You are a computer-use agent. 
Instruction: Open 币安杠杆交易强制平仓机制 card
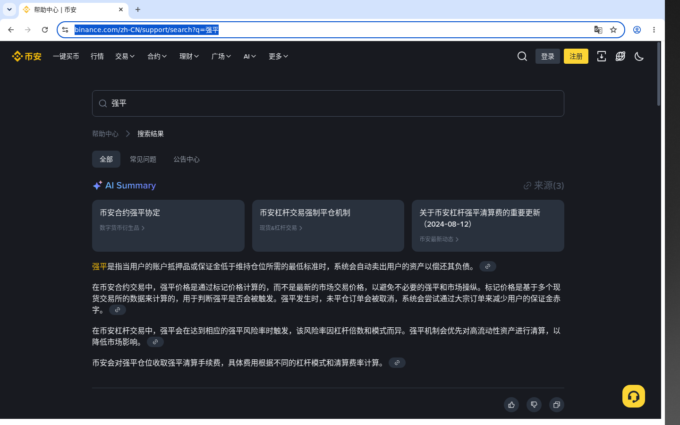coord(328,226)
